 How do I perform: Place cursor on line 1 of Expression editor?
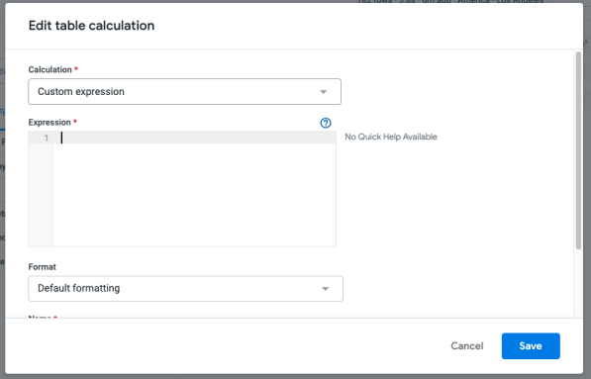[x=195, y=138]
